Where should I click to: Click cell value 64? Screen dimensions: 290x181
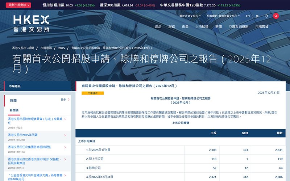[x=281, y=168]
